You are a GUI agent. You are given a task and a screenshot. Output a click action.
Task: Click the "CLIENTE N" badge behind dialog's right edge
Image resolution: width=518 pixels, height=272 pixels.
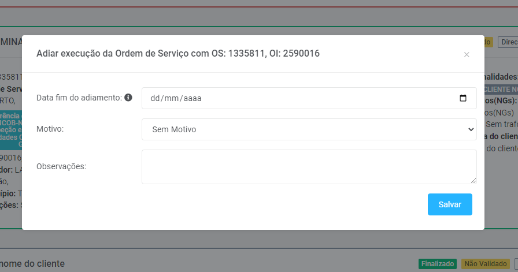(x=501, y=90)
